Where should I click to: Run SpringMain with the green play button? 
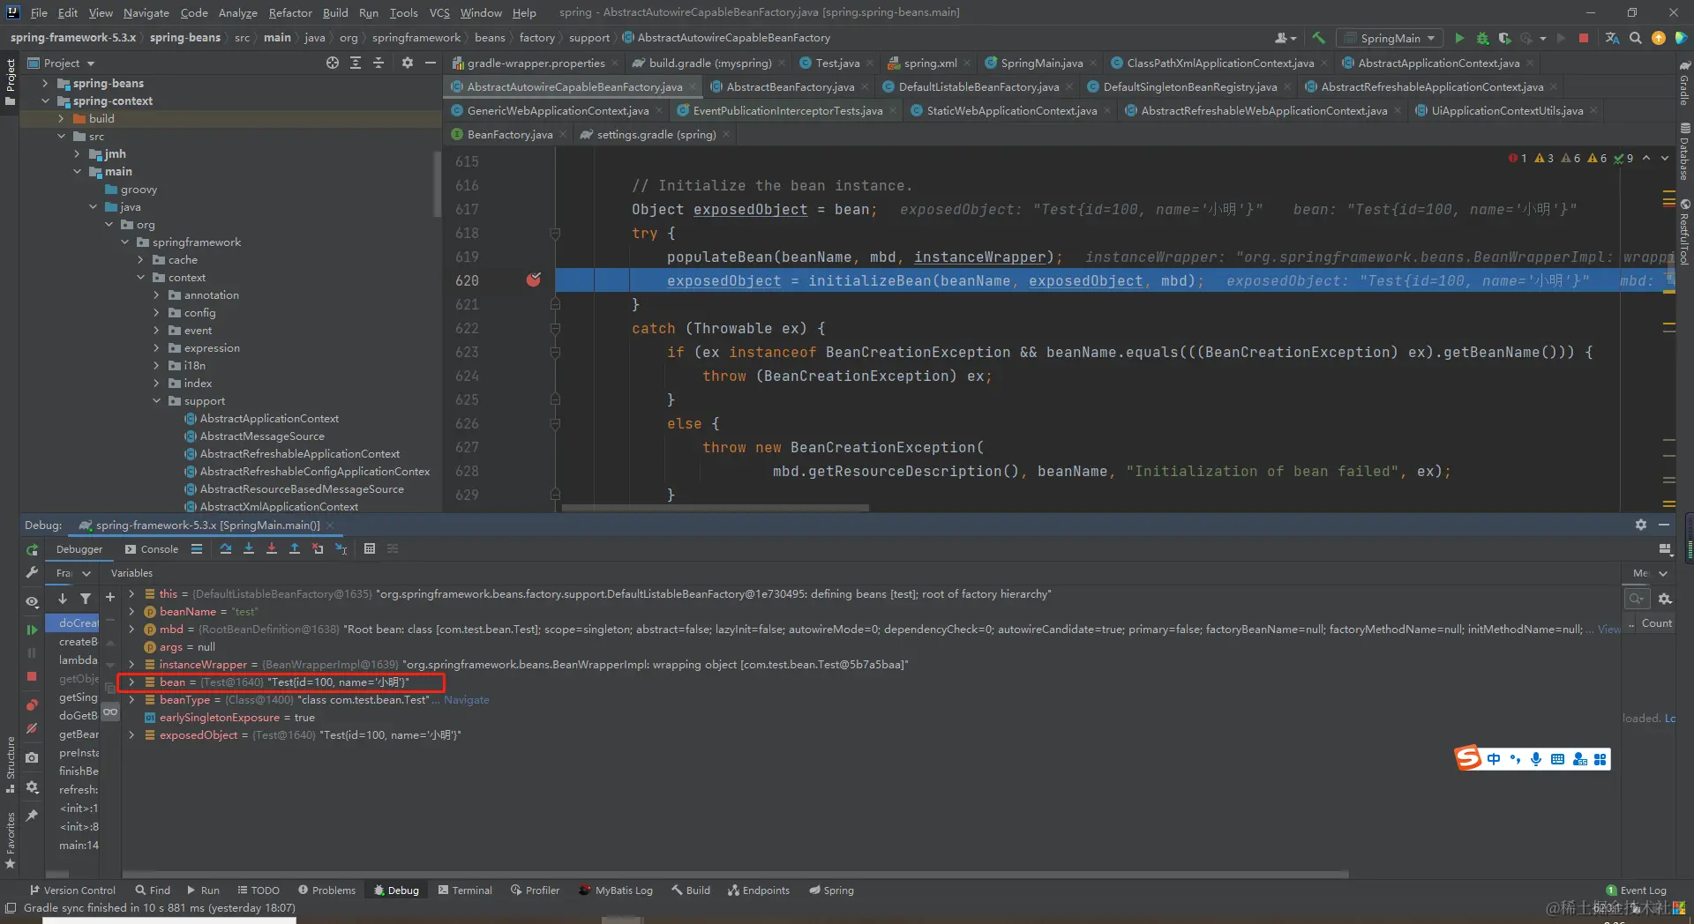(1459, 38)
